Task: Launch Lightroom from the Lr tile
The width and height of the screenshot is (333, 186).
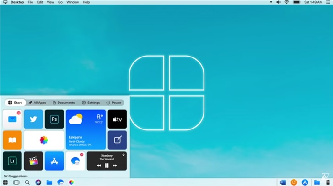Action: 12,161
